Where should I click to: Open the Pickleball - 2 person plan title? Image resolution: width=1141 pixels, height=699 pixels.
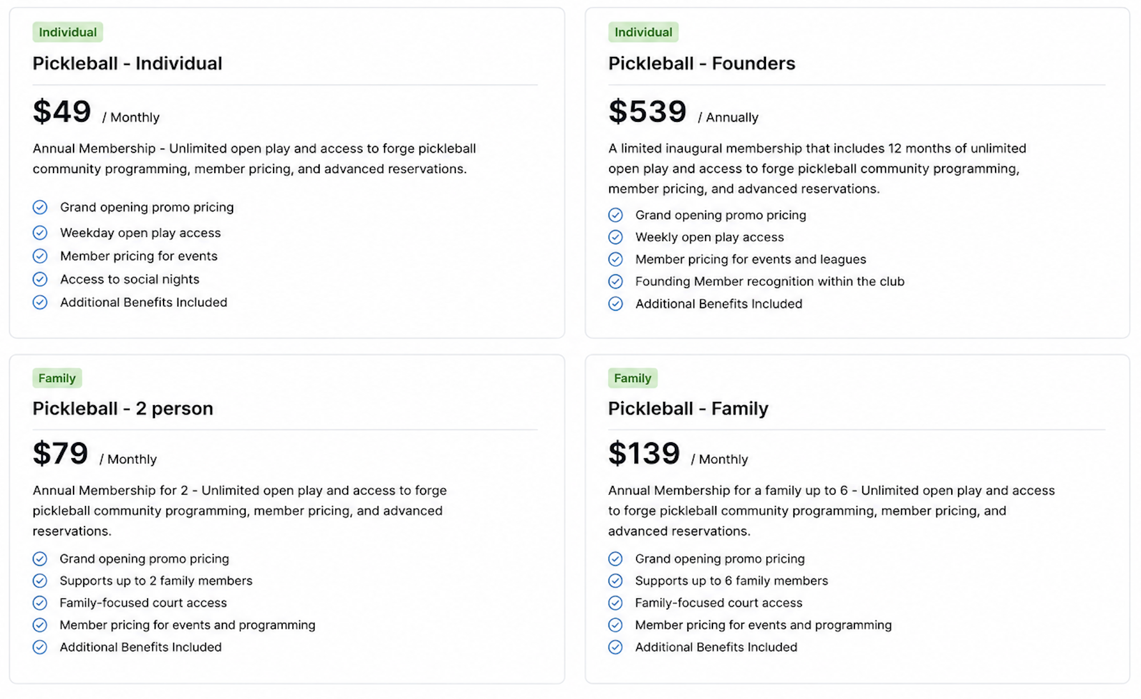[123, 408]
